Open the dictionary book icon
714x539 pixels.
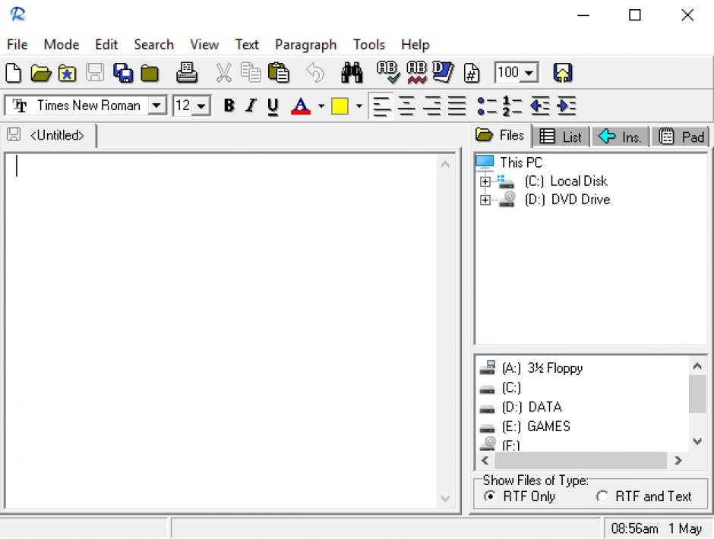[x=443, y=73]
